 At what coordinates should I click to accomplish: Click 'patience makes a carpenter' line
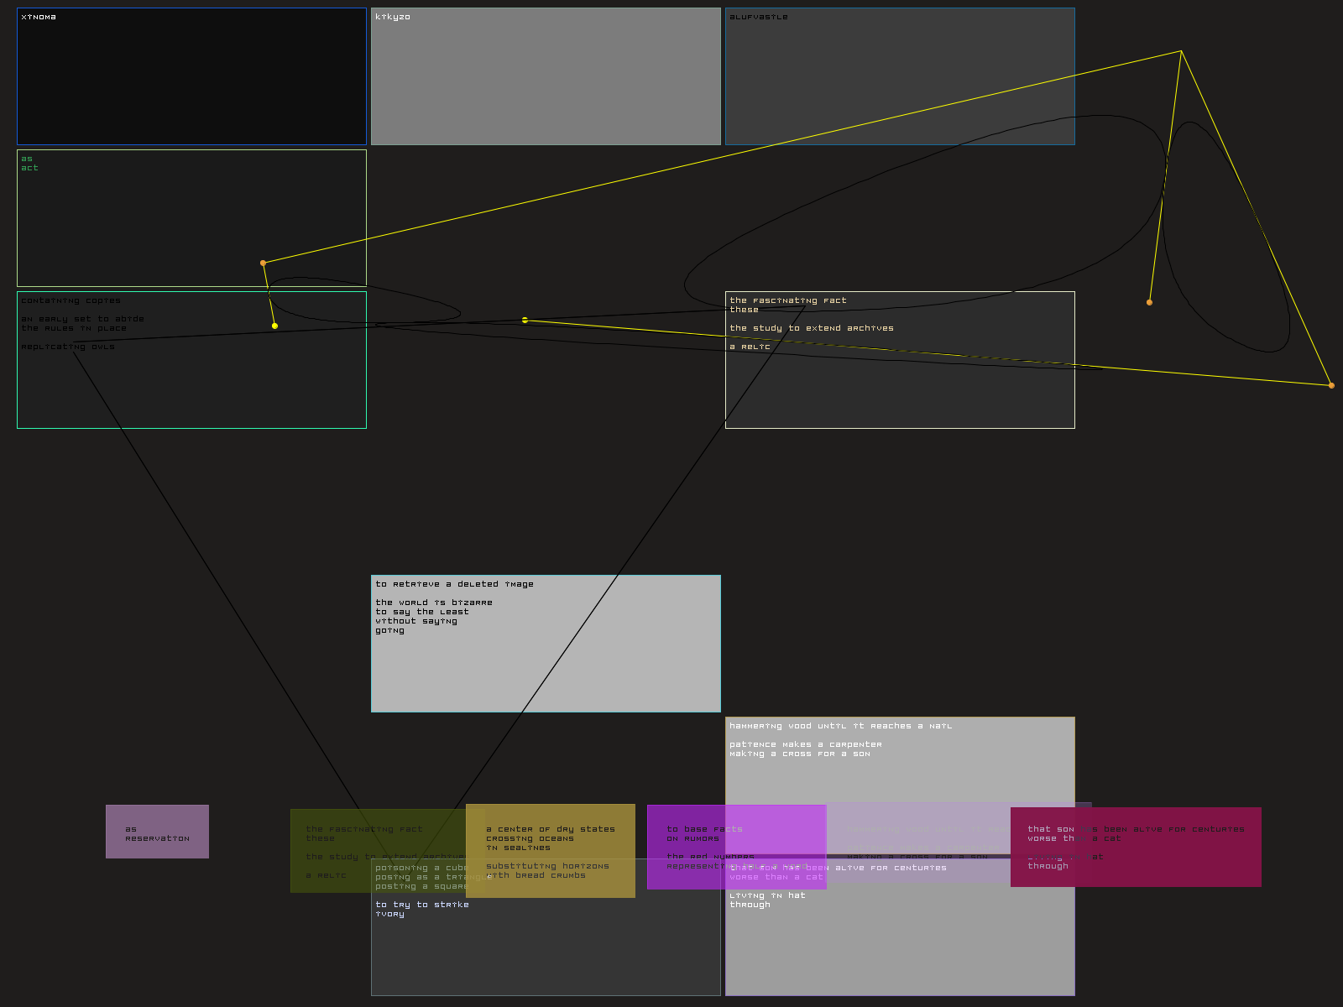tap(805, 744)
